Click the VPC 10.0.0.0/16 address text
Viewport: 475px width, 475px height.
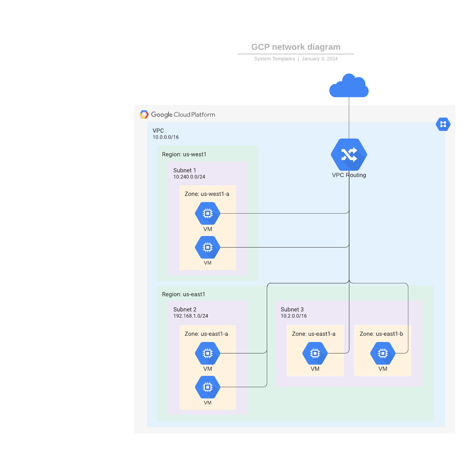tap(166, 137)
